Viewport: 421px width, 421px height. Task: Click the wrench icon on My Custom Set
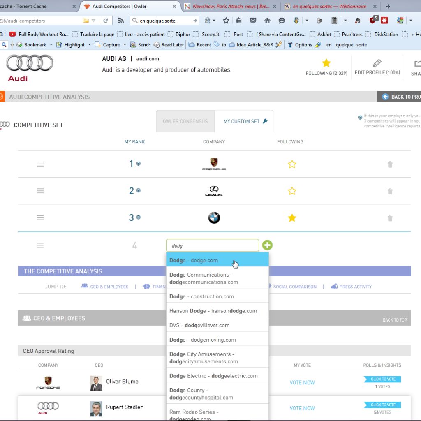point(265,121)
